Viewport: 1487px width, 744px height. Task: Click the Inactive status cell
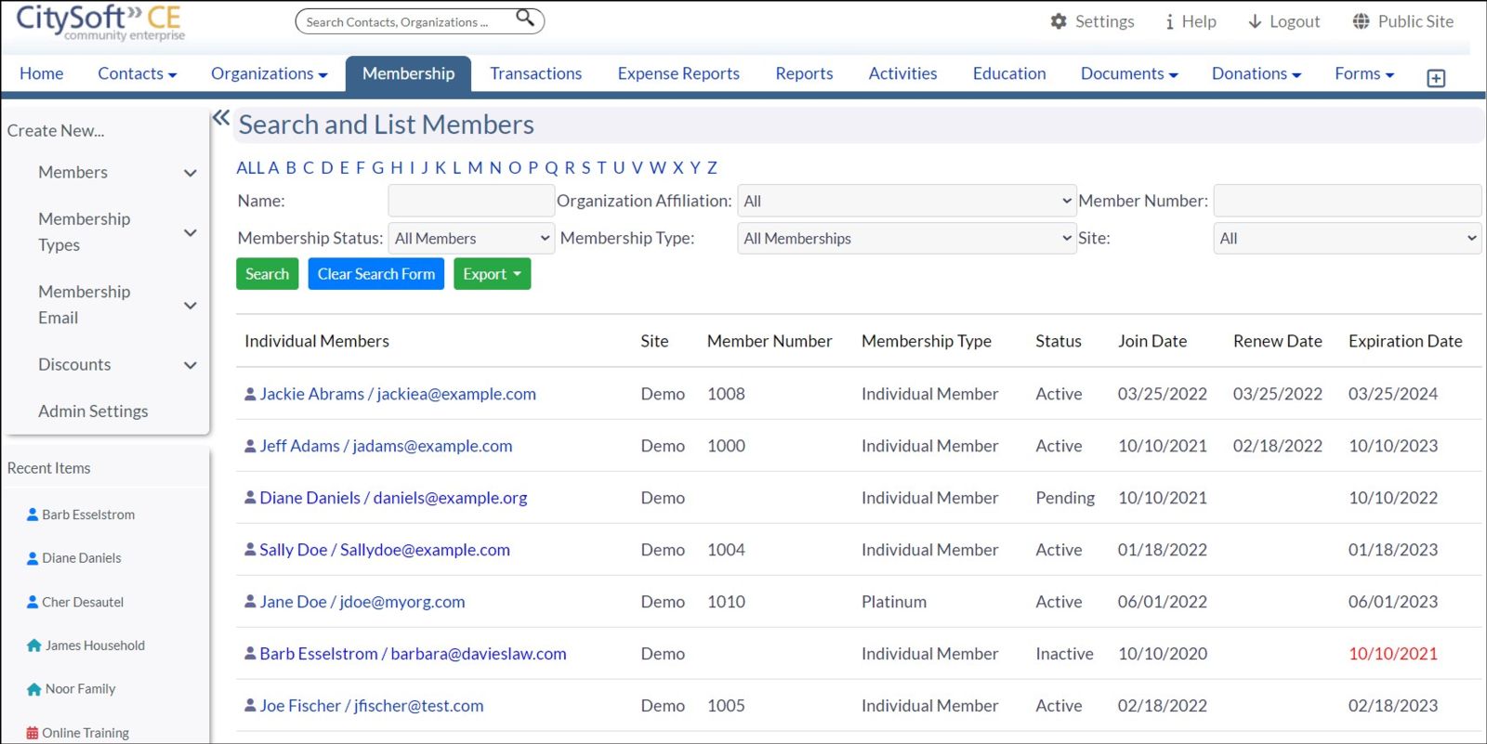coord(1064,654)
